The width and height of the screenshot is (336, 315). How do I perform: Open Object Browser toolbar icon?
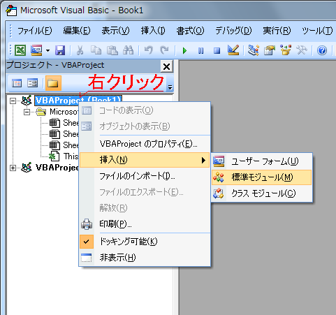286,50
